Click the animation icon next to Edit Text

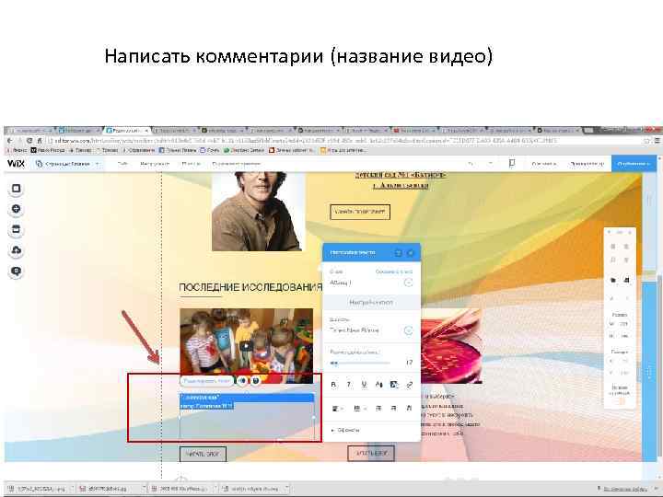pyautogui.click(x=242, y=381)
